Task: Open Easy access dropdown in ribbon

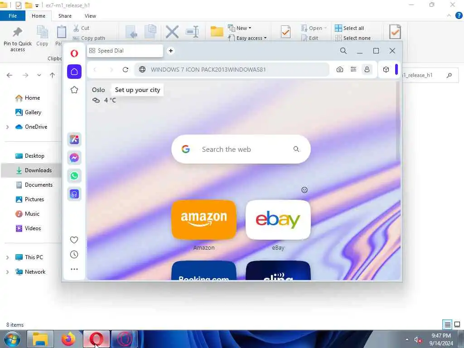Action: [247, 38]
